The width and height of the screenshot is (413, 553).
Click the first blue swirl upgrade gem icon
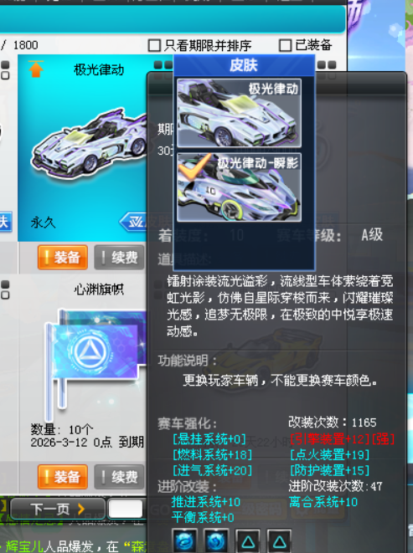(185, 540)
